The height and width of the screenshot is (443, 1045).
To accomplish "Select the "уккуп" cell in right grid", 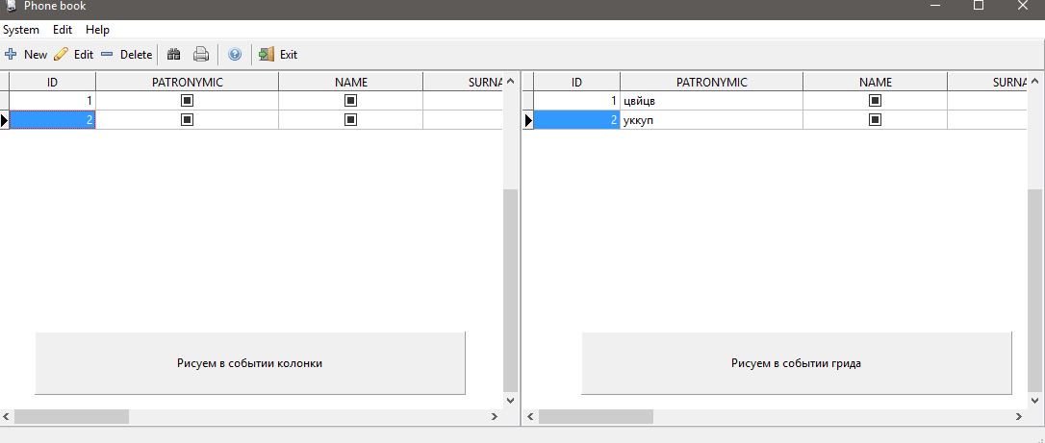I will coord(710,120).
